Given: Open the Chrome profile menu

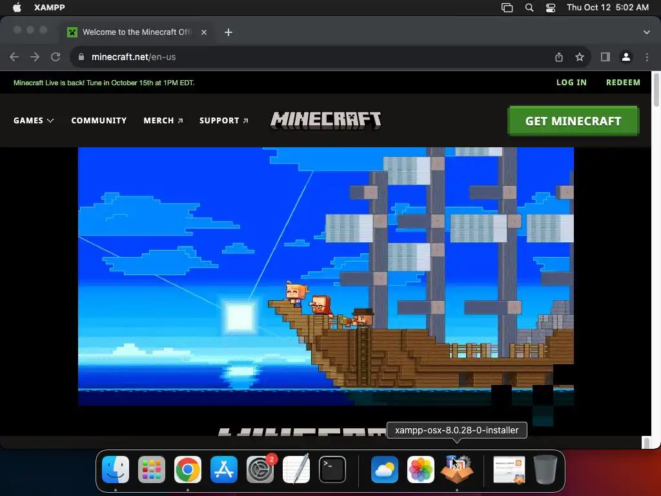Looking at the screenshot, I should point(626,57).
